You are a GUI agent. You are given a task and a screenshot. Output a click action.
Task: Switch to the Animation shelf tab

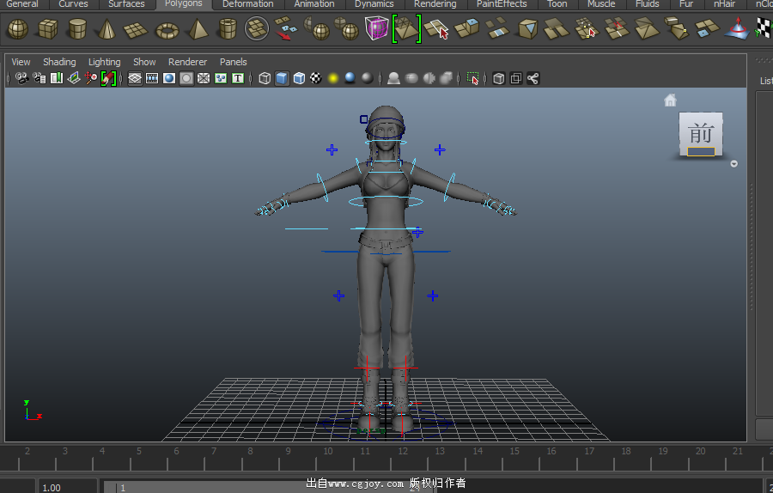314,4
